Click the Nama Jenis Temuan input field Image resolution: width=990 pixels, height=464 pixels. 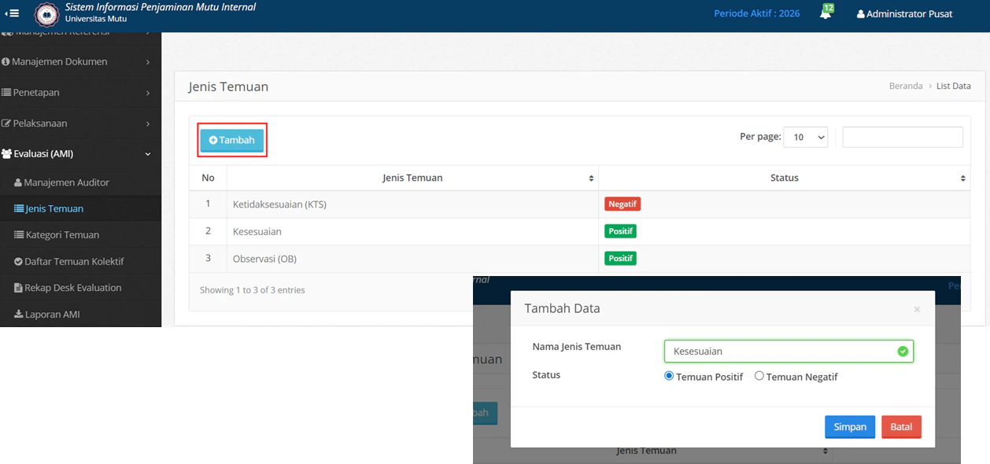(x=789, y=351)
